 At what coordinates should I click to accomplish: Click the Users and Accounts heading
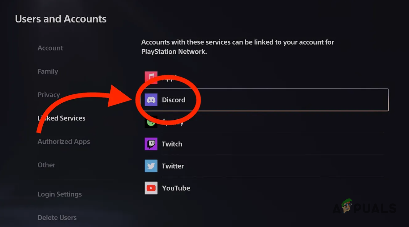click(61, 19)
